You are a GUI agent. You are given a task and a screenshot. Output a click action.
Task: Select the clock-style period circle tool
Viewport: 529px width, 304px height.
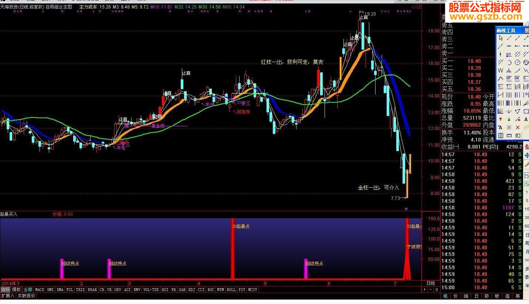click(x=517, y=62)
